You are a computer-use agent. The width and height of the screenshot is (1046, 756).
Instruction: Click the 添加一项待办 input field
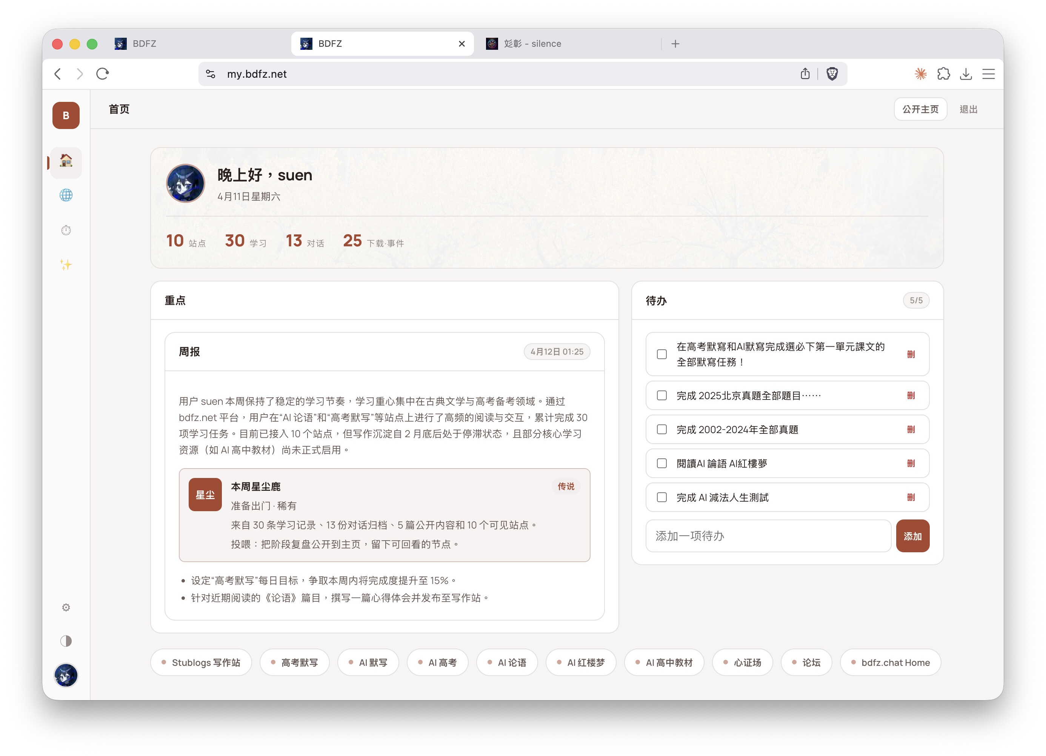[x=768, y=536]
